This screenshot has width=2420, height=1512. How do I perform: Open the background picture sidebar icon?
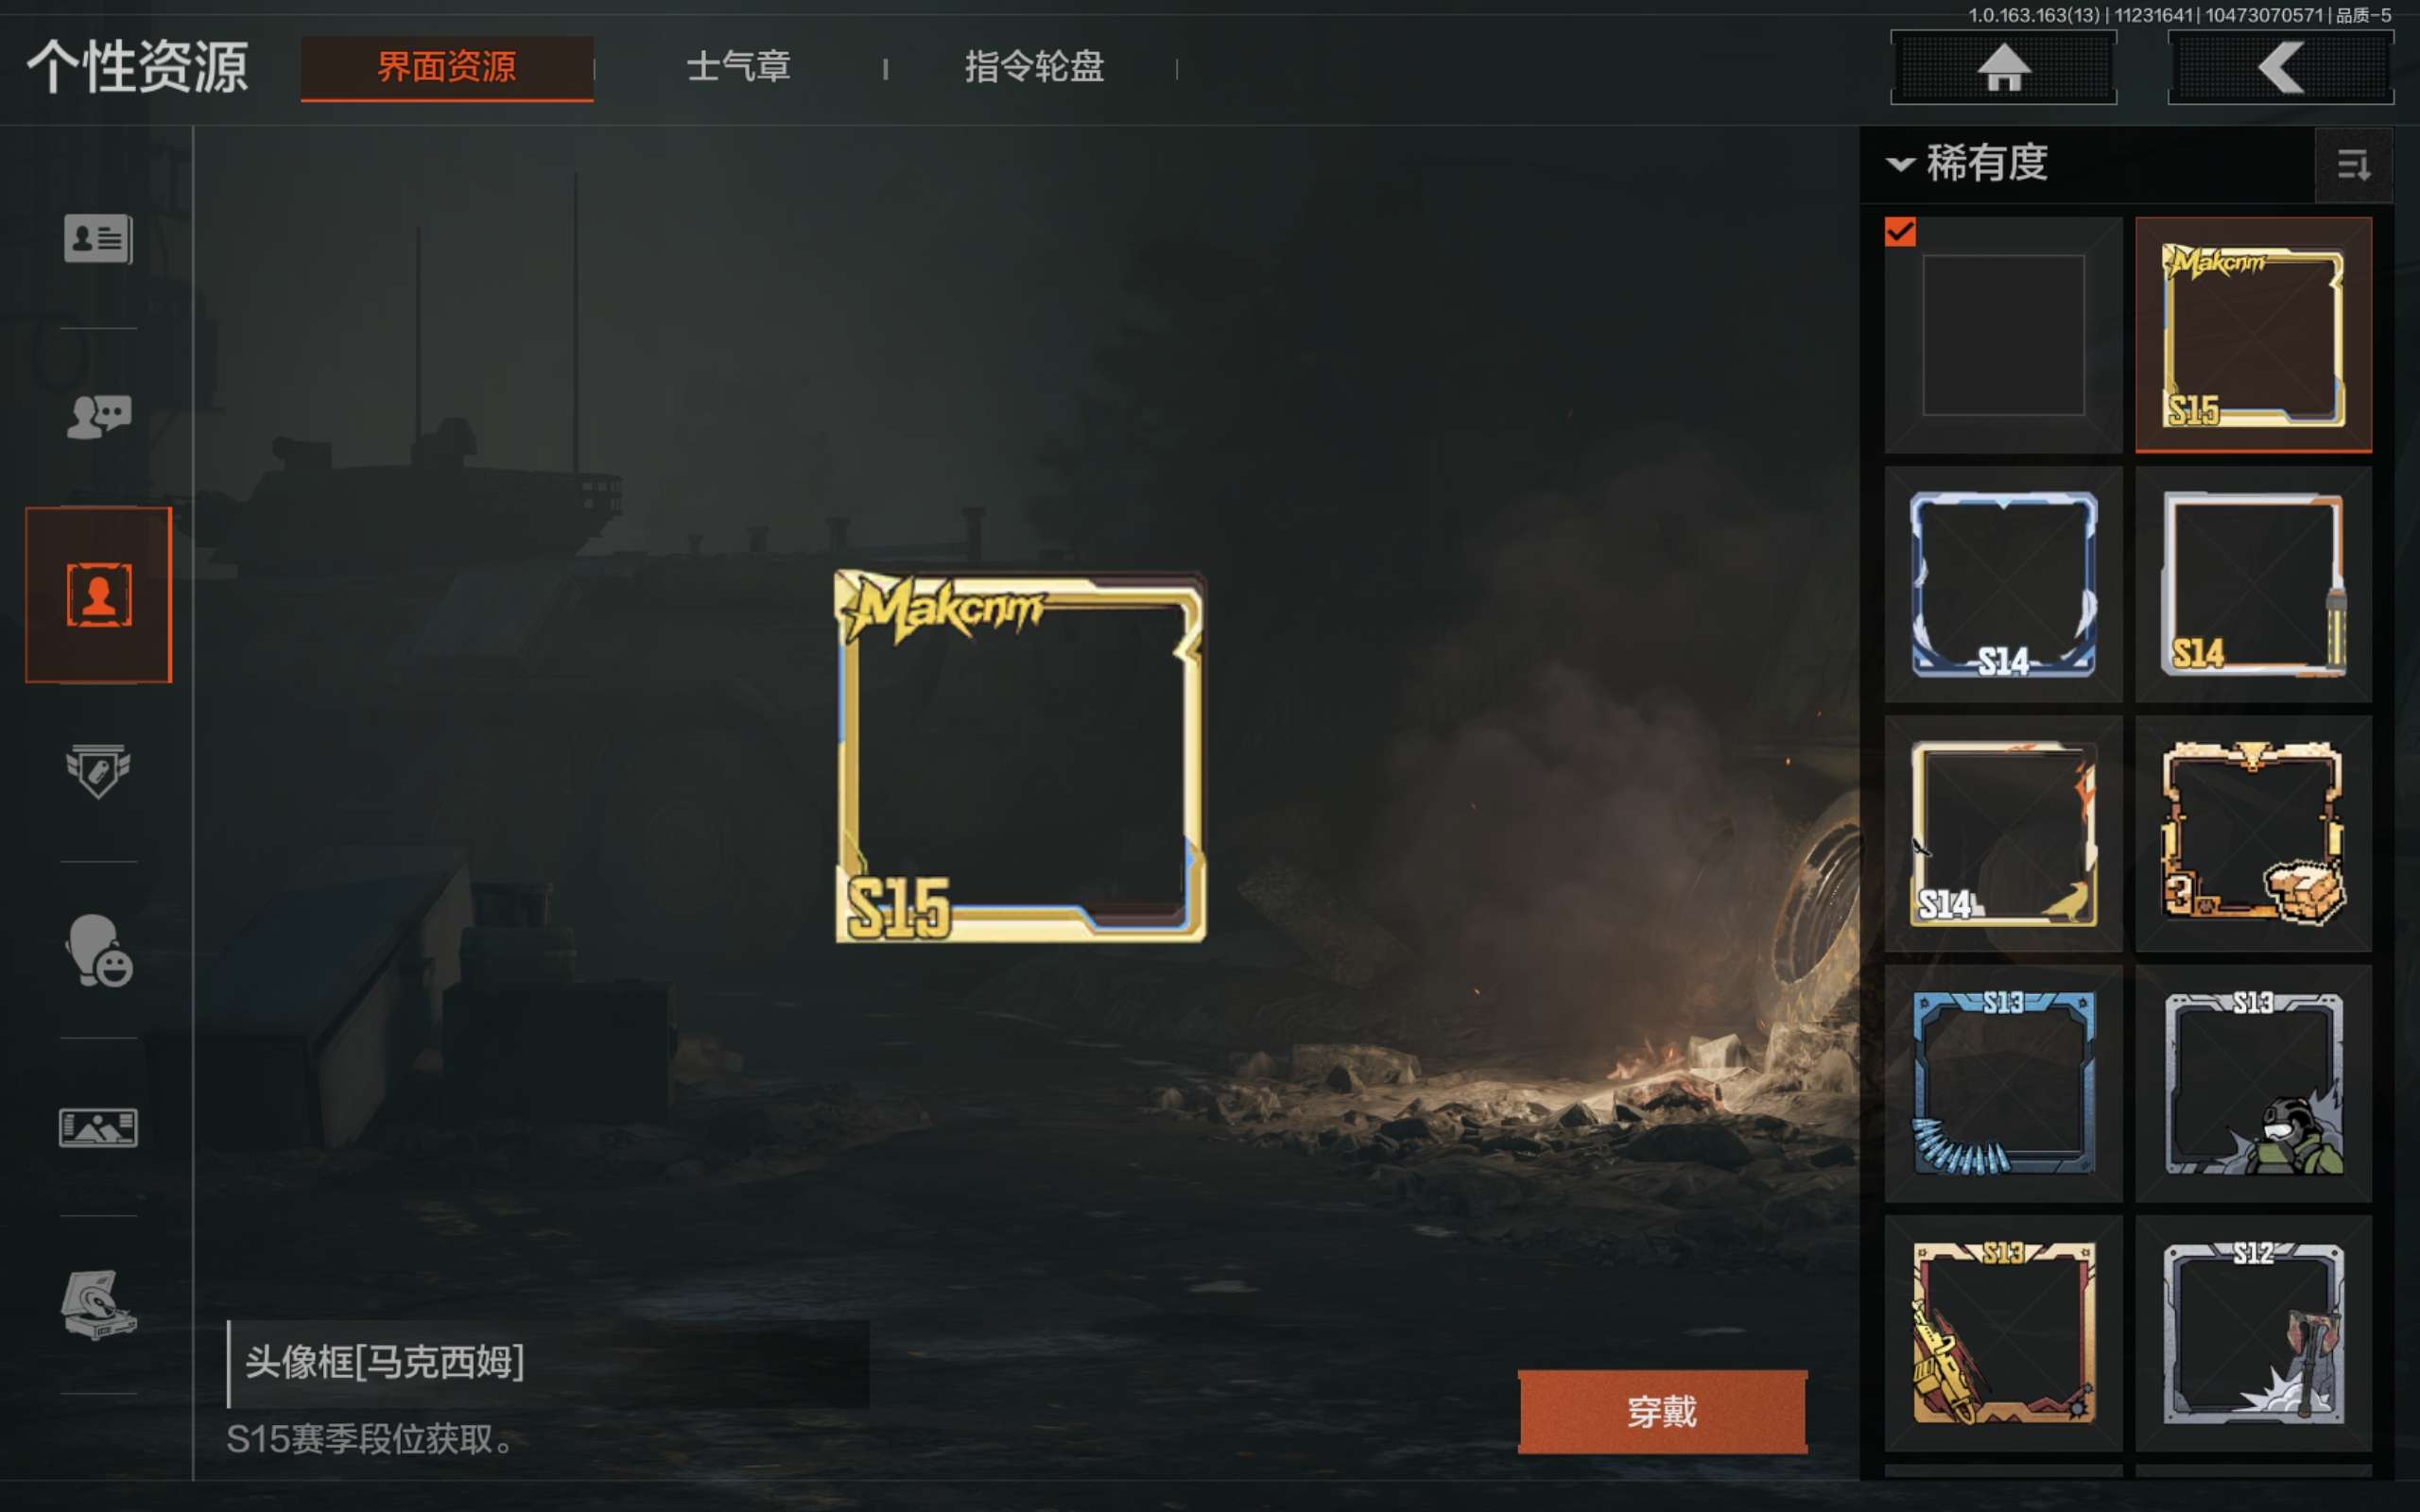[x=98, y=1128]
